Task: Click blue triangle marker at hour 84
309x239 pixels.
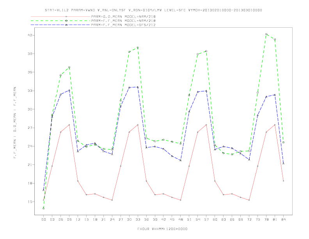Action: click(283, 164)
